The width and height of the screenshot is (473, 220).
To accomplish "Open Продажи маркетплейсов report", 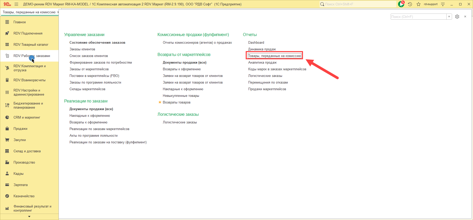I will coord(267,89).
